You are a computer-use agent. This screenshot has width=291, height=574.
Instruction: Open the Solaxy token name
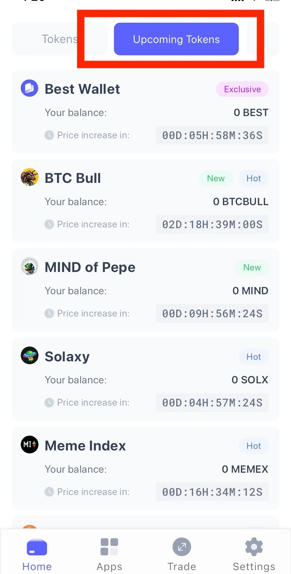click(x=67, y=357)
